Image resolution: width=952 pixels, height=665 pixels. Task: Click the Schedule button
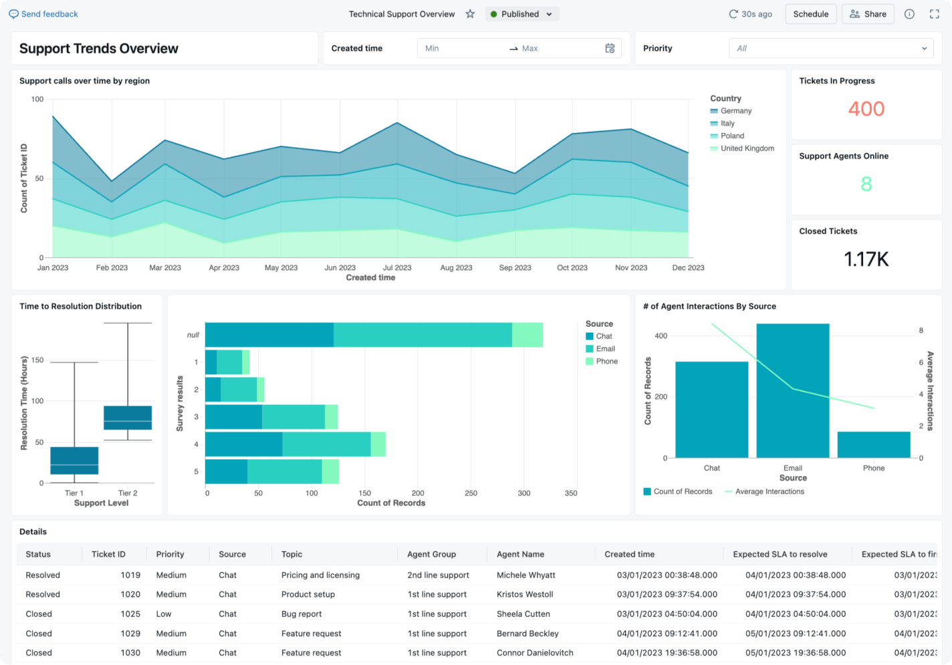[810, 14]
